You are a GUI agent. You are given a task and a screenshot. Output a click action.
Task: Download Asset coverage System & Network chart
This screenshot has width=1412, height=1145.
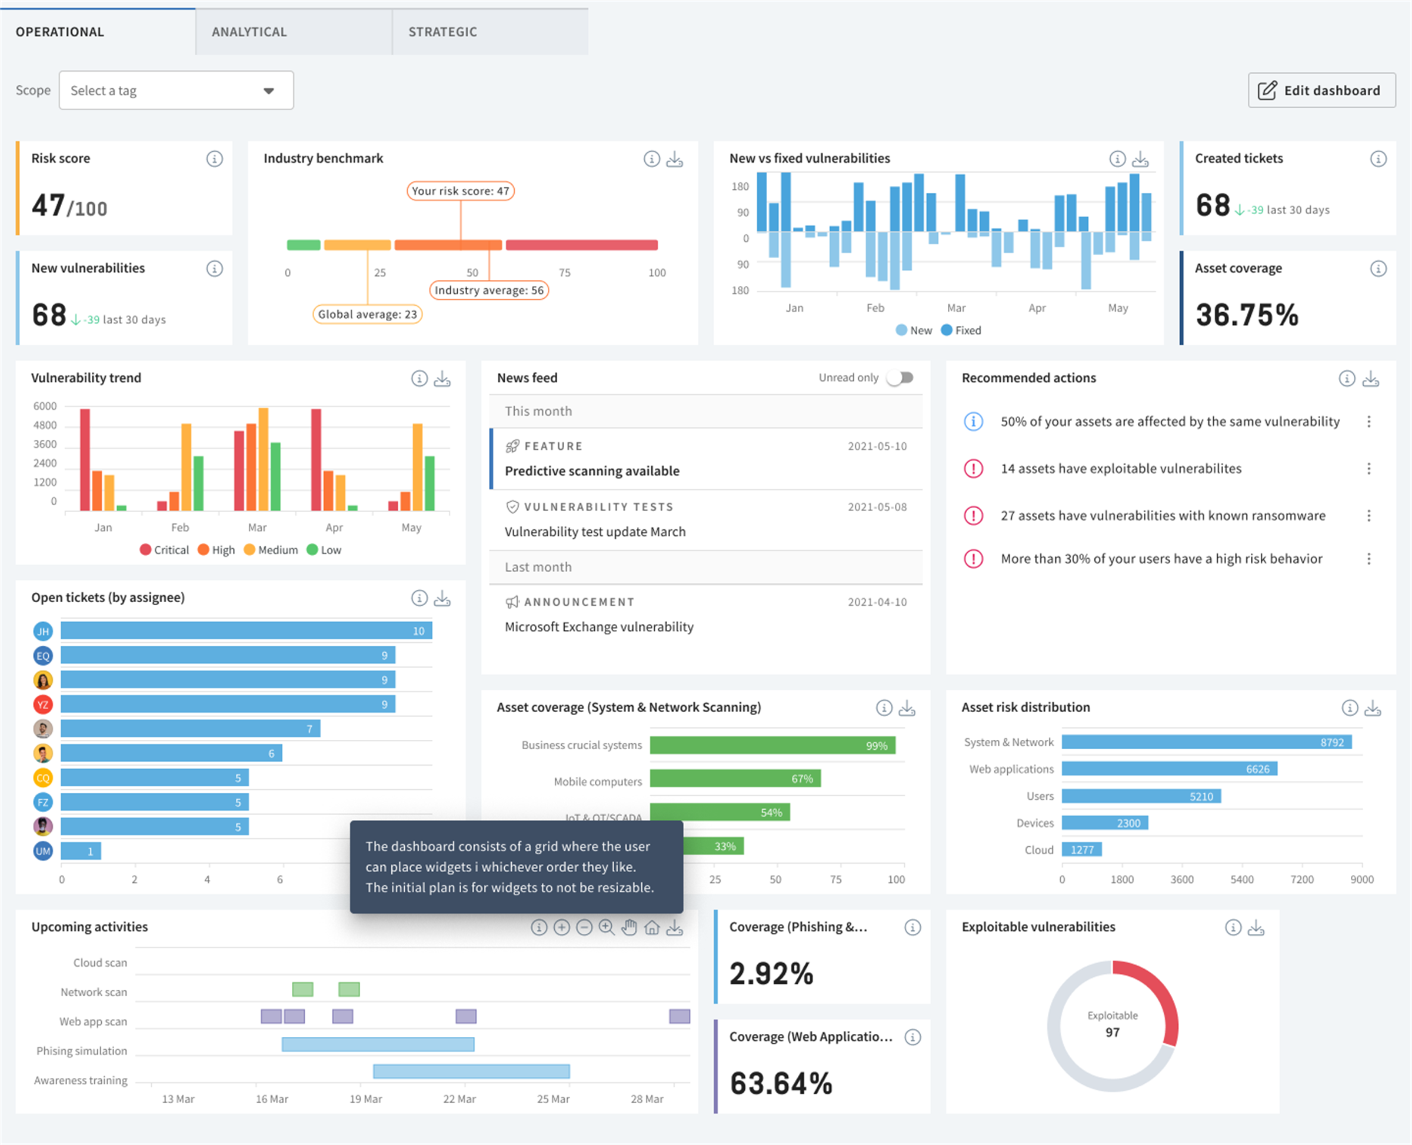coord(908,709)
